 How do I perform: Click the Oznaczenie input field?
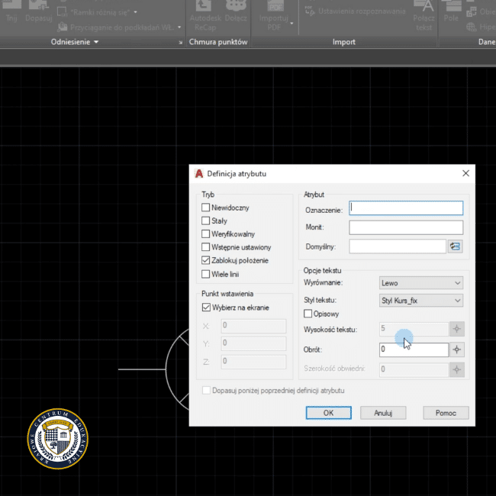pyautogui.click(x=406, y=208)
